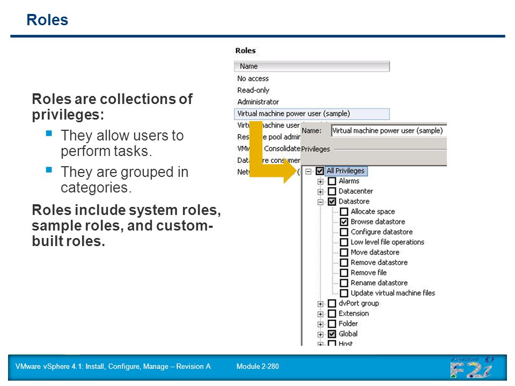This screenshot has width=515, height=386.
Task: Click the Name column header in Roles
Action: [x=312, y=66]
